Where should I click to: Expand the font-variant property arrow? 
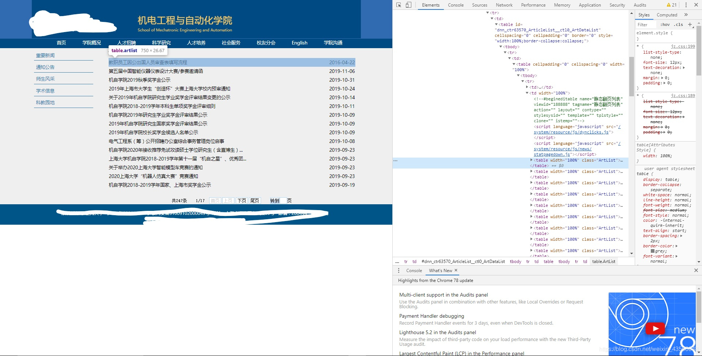676,256
